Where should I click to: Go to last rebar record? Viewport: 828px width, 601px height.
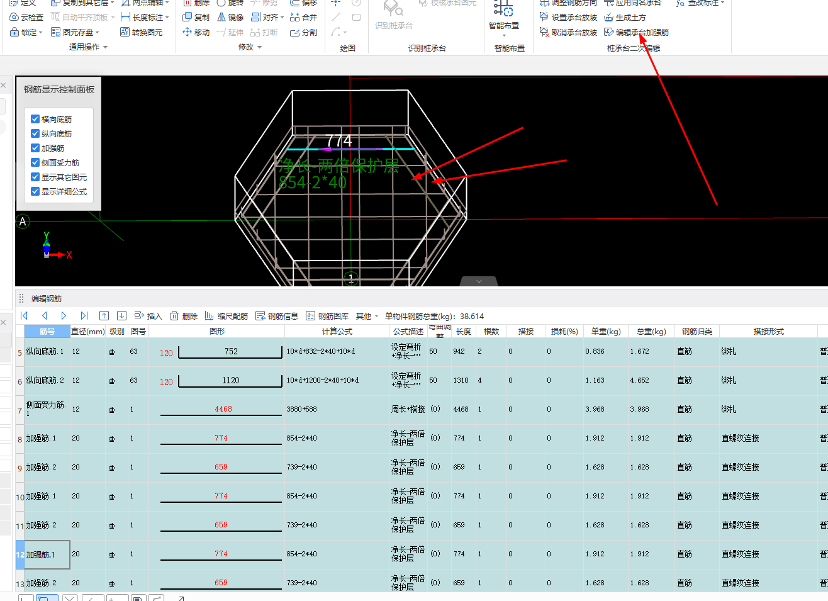pyautogui.click(x=84, y=316)
